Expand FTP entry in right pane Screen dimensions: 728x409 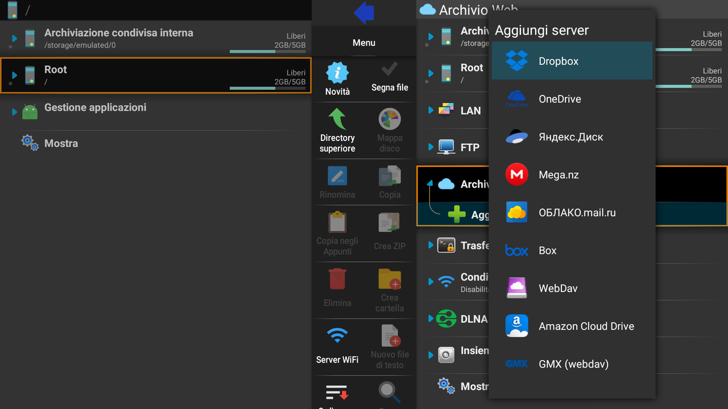[x=431, y=147]
